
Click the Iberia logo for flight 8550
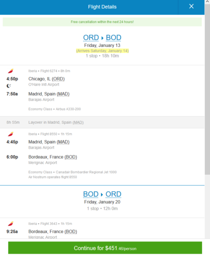[11, 134]
